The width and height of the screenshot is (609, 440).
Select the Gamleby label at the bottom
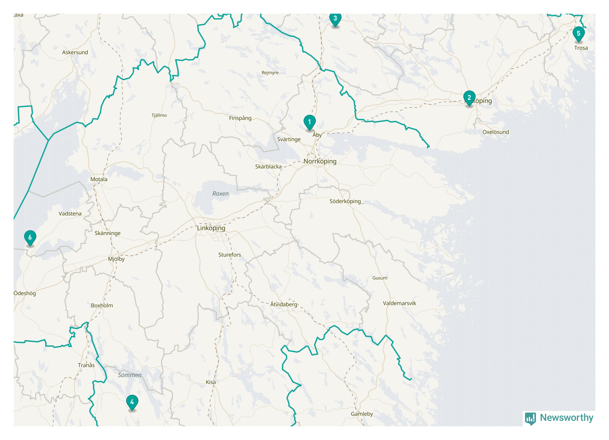(362, 414)
